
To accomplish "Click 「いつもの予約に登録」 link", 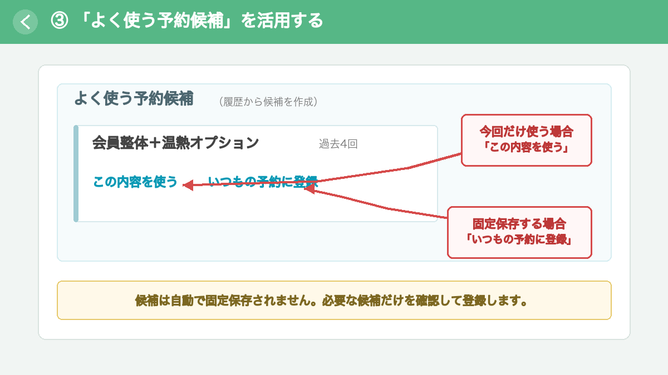I will 263,182.
